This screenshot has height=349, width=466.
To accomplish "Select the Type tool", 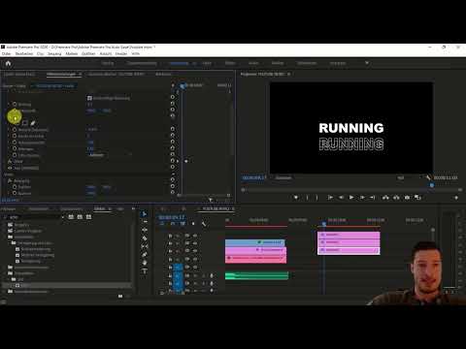I will click(145, 271).
